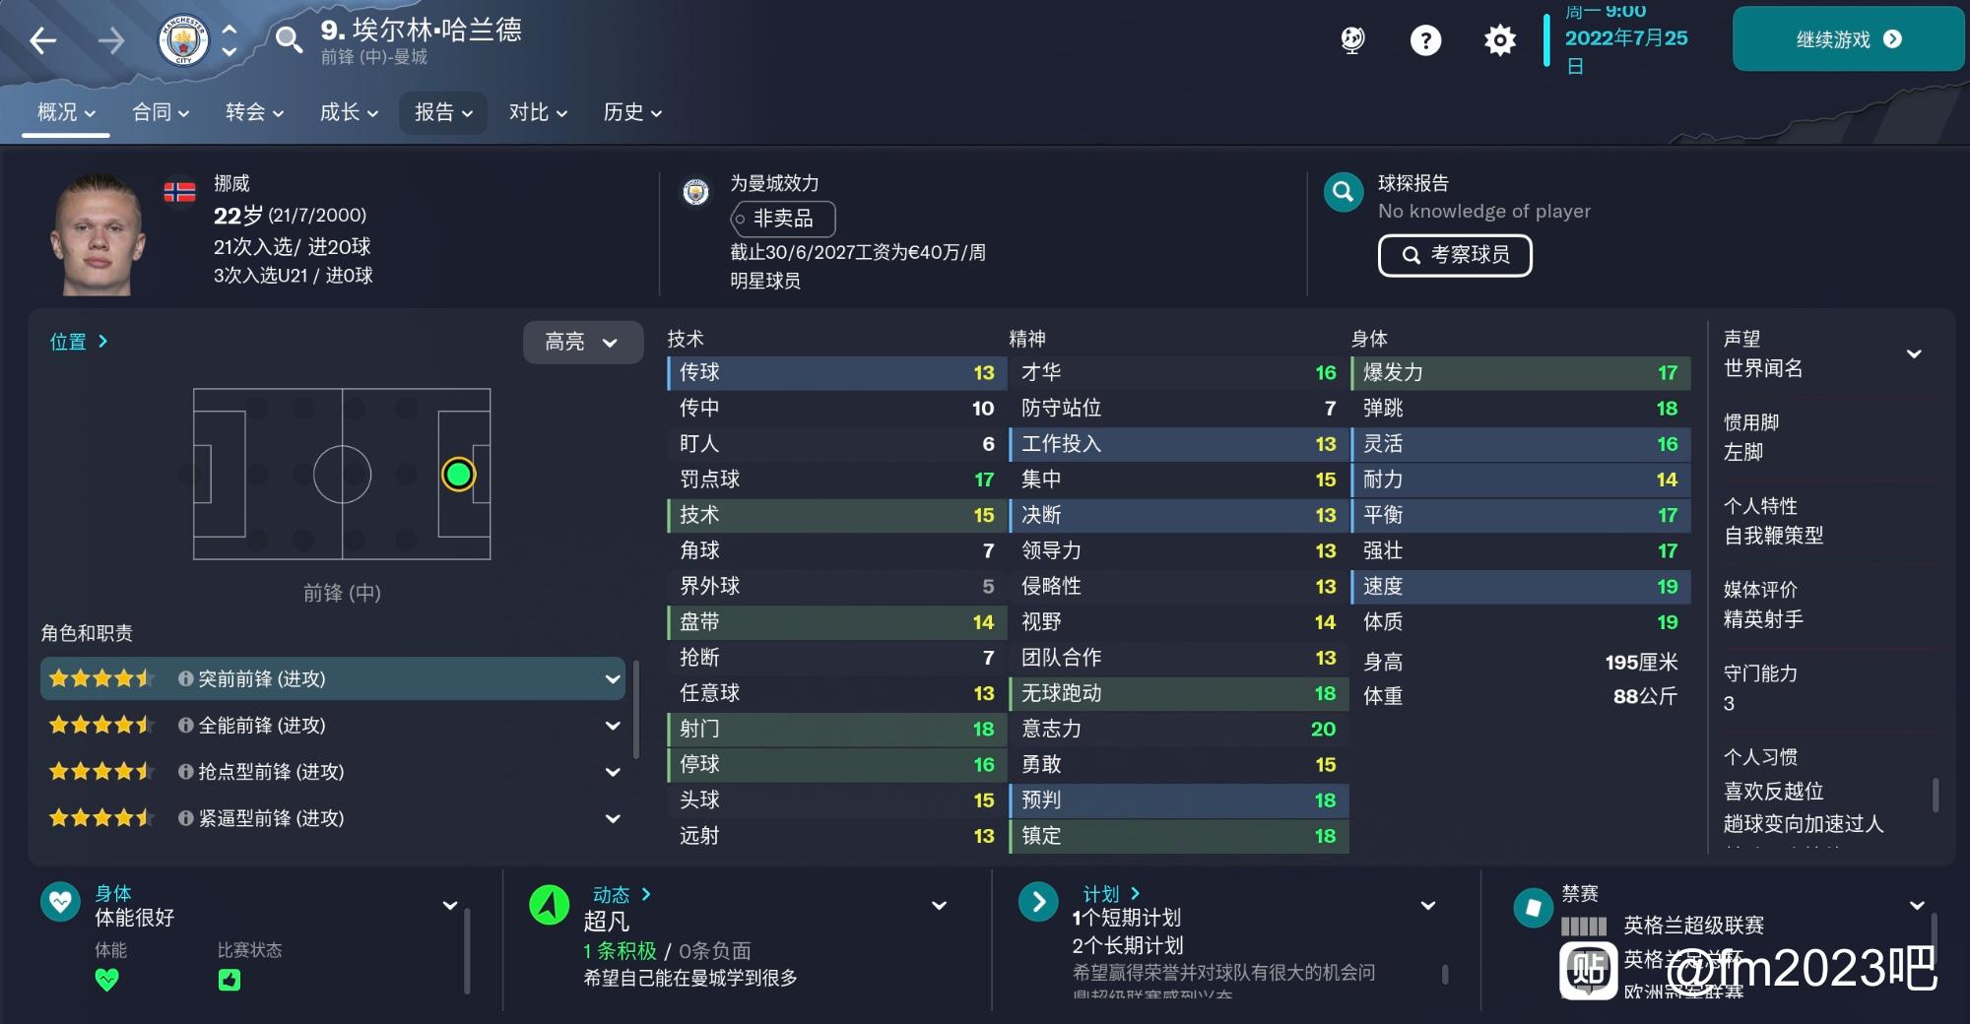The width and height of the screenshot is (1970, 1024).
Task: Click the 考察球员 scout player button
Action: 1455,255
